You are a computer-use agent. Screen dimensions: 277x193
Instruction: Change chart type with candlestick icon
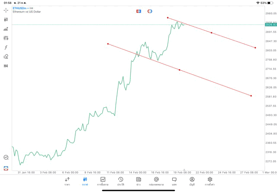coord(6,19)
